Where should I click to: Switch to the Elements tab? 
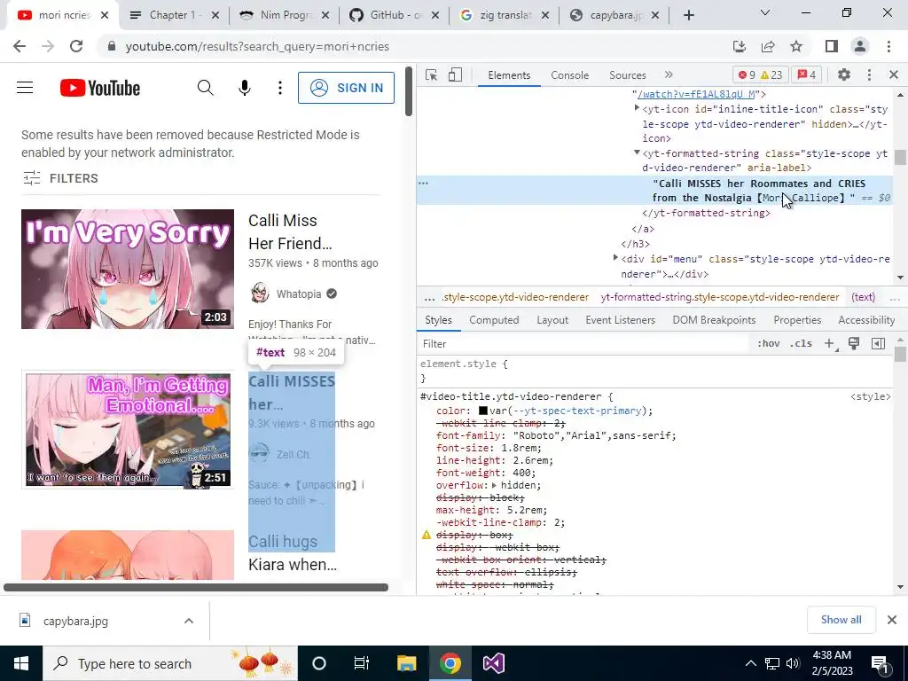509,75
